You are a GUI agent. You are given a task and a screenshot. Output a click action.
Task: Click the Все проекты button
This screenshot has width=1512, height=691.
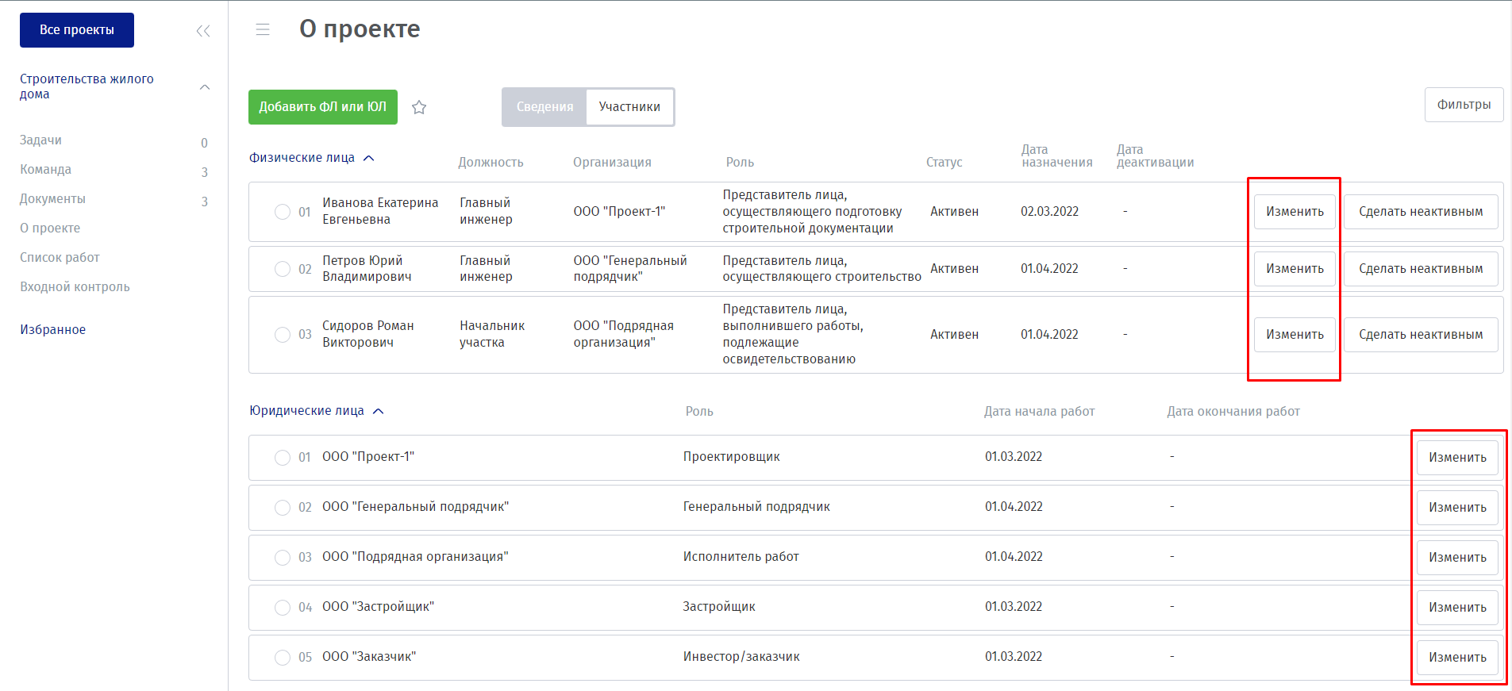77,30
